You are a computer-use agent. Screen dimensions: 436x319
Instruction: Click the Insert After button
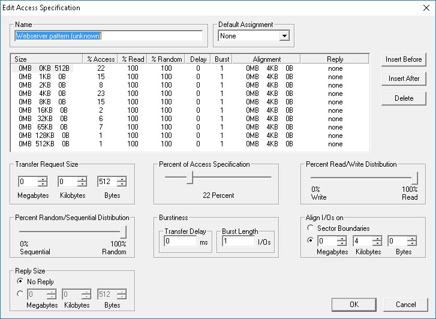(x=404, y=79)
